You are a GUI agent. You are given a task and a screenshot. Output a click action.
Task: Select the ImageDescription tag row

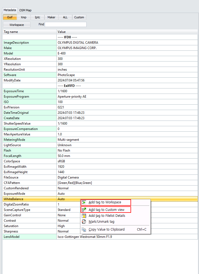click(x=100, y=43)
